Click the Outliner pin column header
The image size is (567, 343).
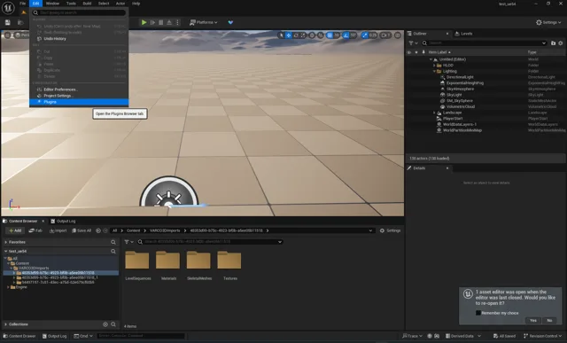point(423,52)
